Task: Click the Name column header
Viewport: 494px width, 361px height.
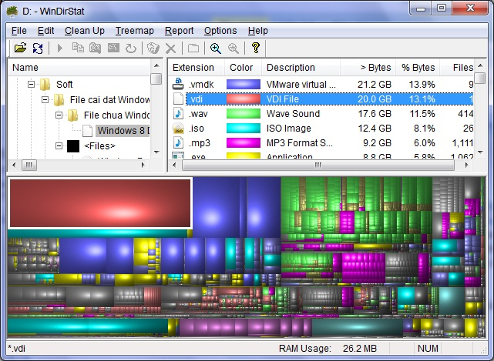Action: 79,68
